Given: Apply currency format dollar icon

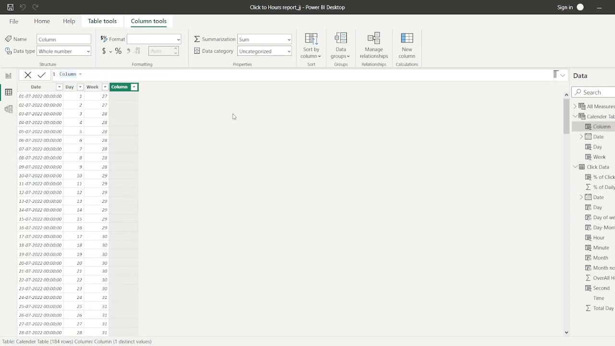Looking at the screenshot, I should (x=104, y=51).
